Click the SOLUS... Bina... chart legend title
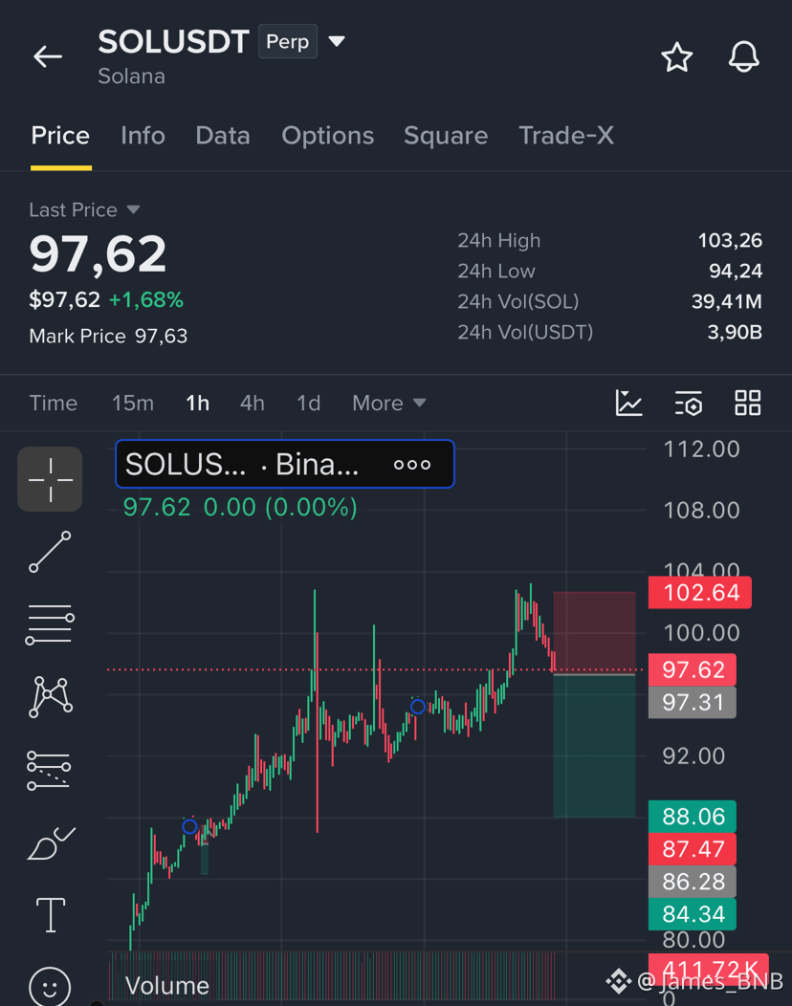This screenshot has width=792, height=1006. (x=242, y=464)
